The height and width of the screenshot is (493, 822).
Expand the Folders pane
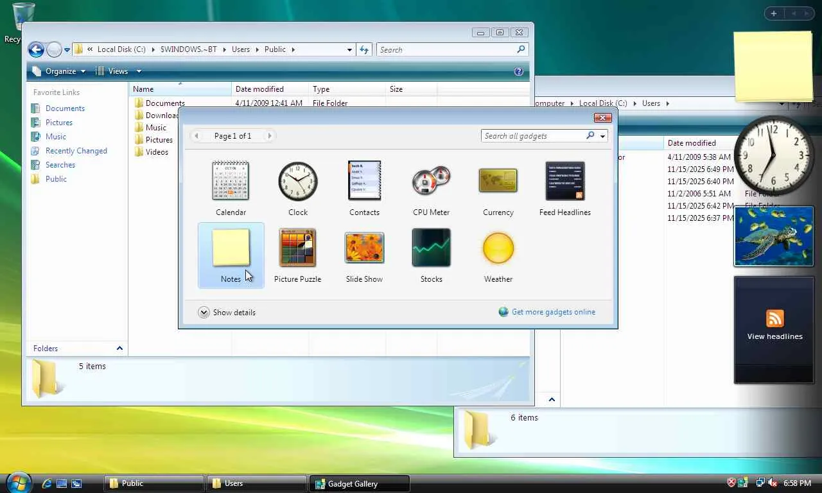pos(78,348)
